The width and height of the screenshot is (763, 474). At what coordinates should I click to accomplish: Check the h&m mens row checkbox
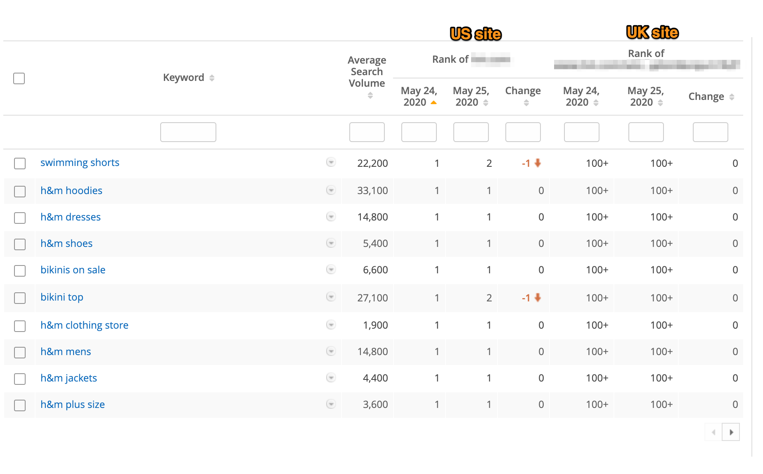tap(20, 352)
